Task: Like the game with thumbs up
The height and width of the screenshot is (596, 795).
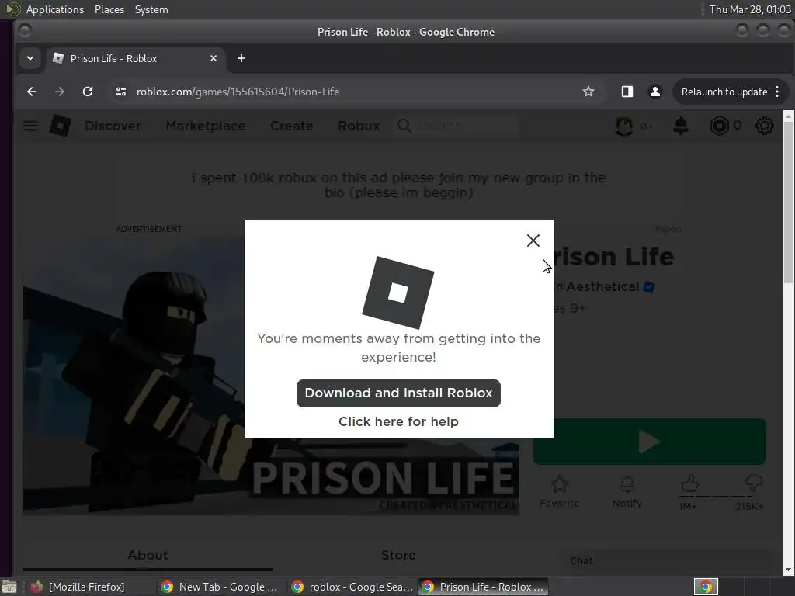Action: click(689, 483)
